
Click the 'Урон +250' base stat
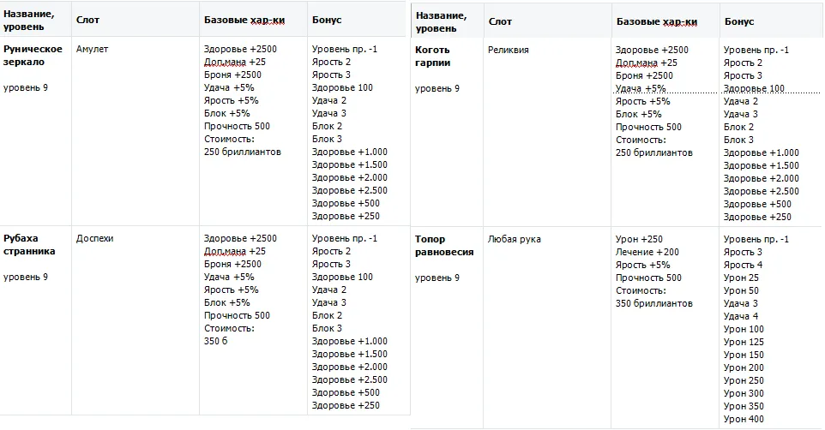(x=640, y=240)
